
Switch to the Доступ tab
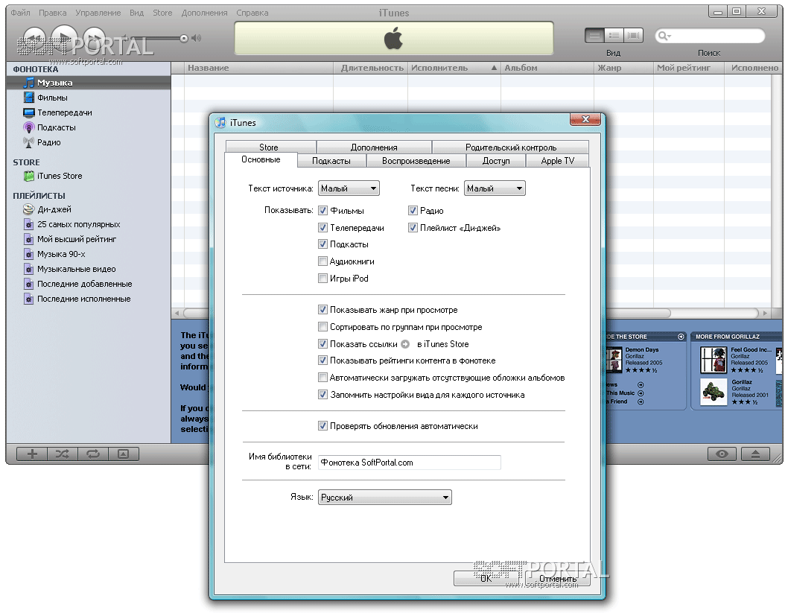point(496,161)
